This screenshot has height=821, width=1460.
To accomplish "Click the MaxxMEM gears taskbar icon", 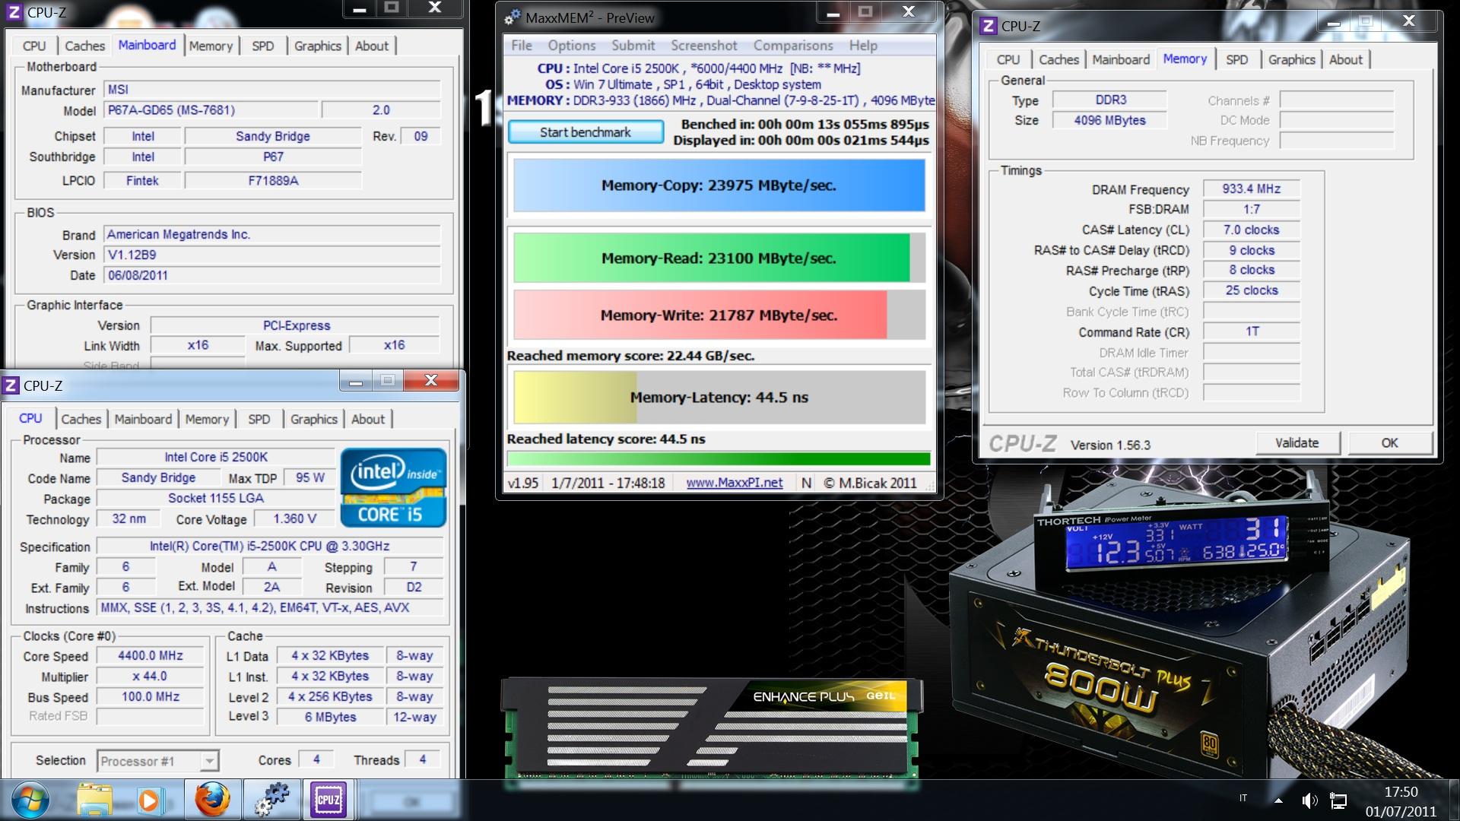I will click(271, 800).
